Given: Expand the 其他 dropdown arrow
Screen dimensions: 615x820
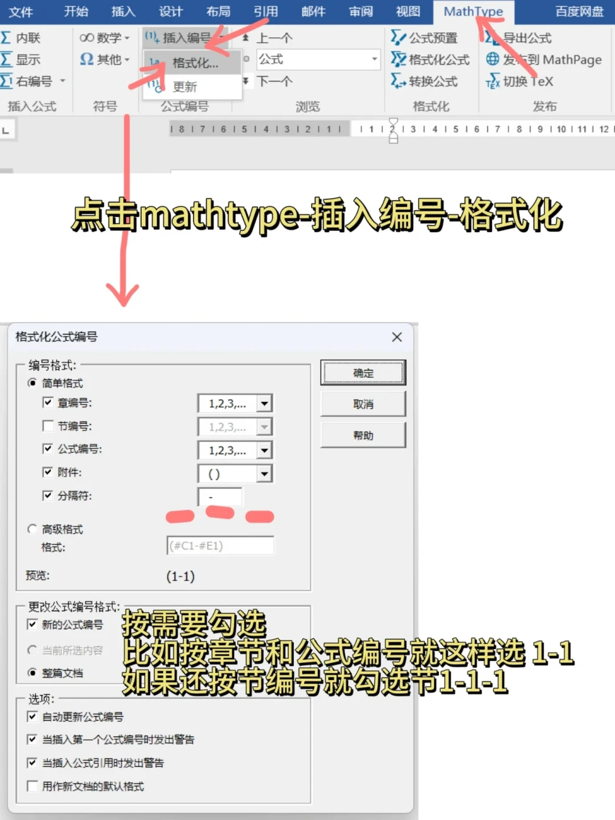Looking at the screenshot, I should tap(127, 59).
